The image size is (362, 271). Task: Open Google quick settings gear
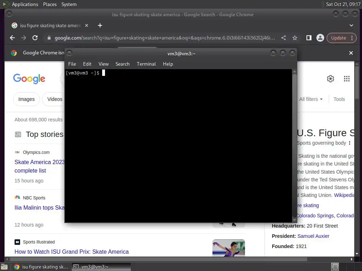click(331, 79)
